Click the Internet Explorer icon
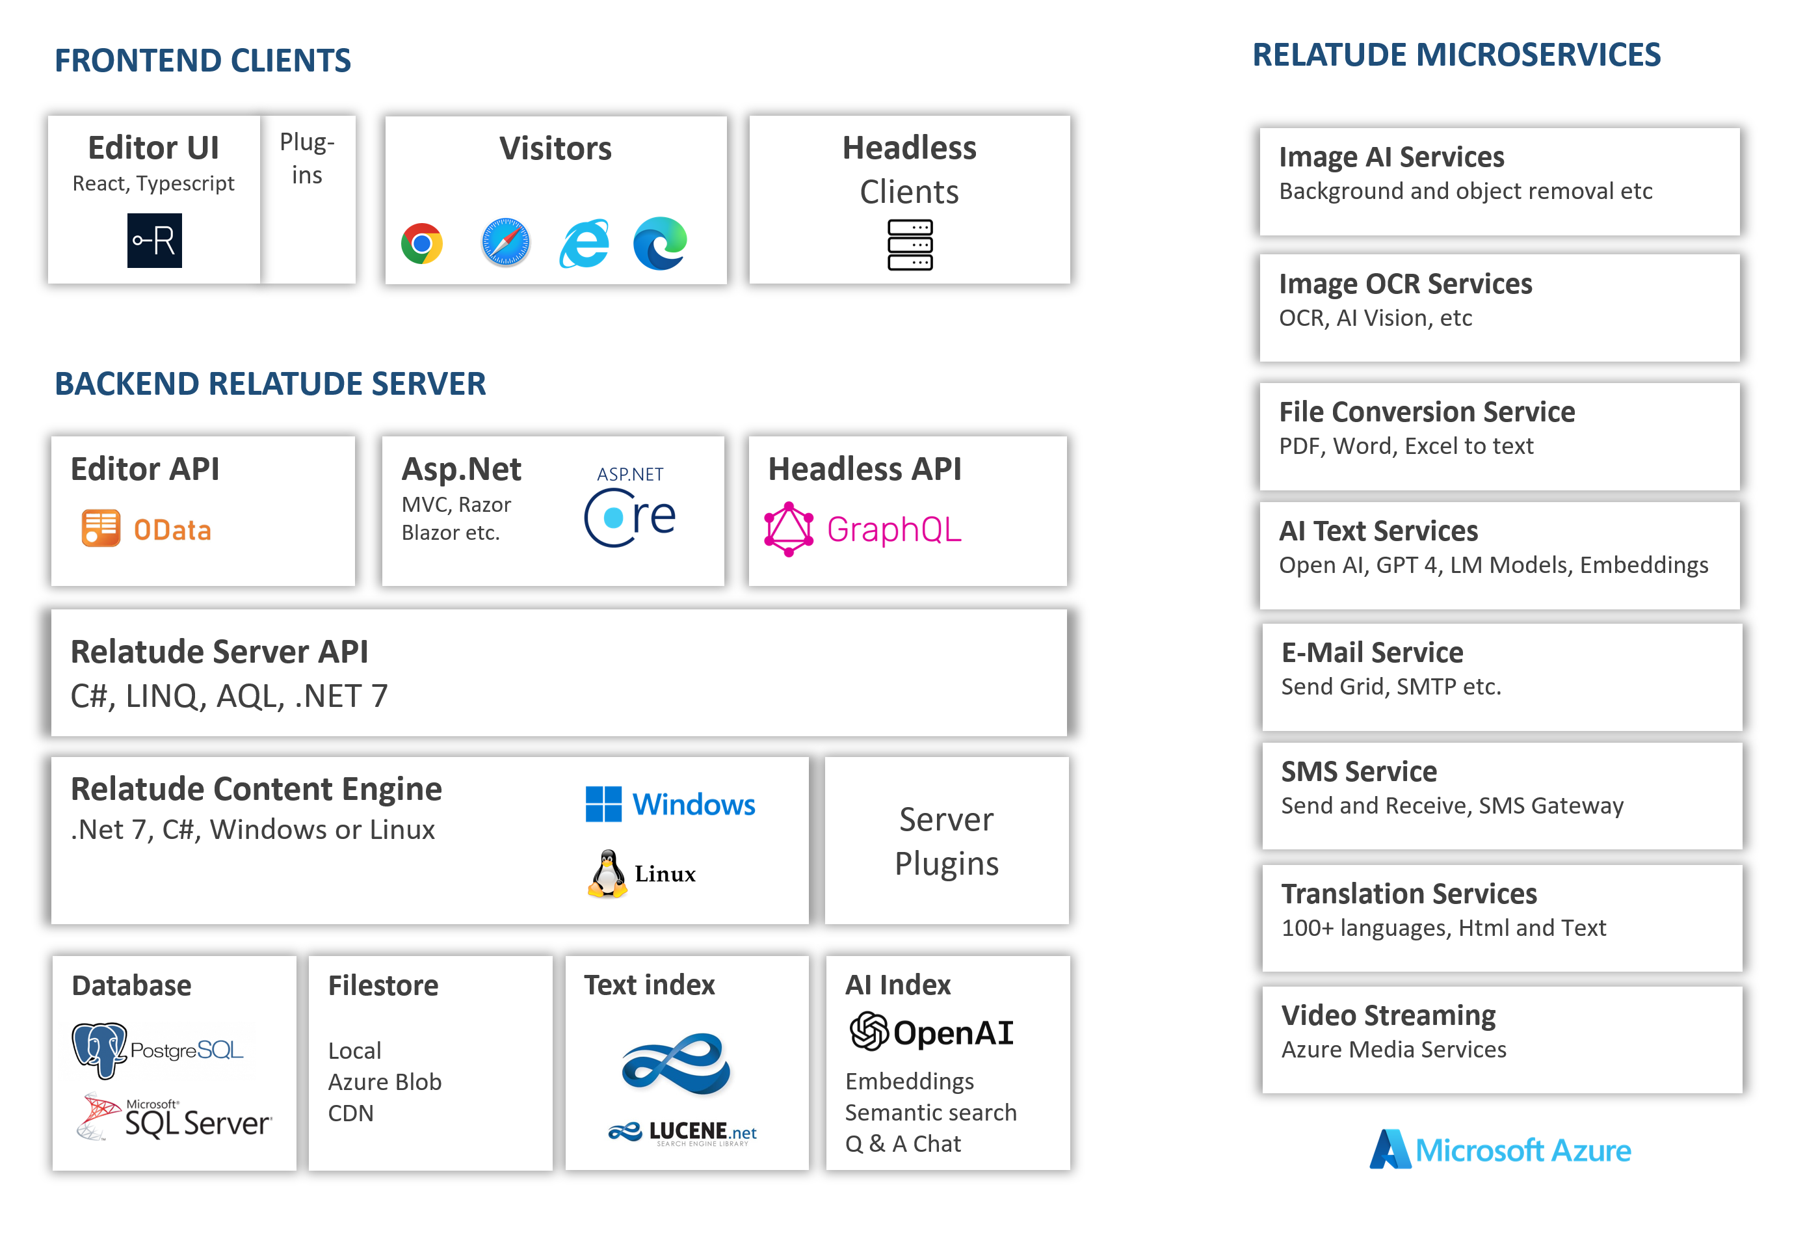Image resolution: width=1818 pixels, height=1237 pixels. pos(585,243)
